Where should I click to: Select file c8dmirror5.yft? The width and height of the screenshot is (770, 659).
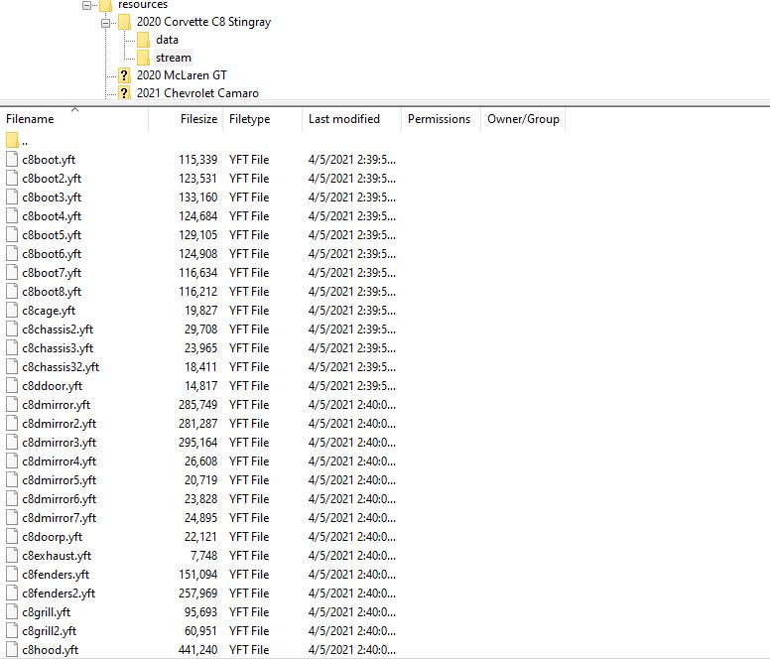click(x=59, y=480)
